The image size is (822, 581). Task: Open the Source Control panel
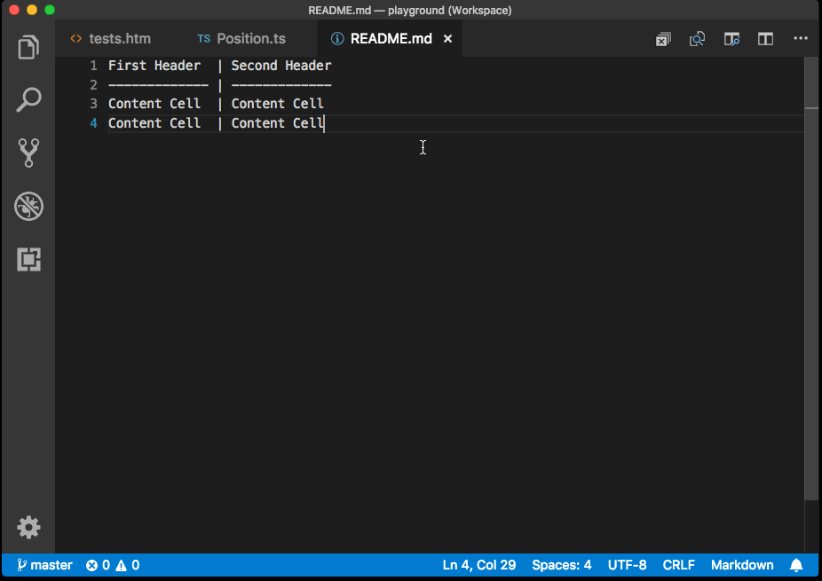point(28,153)
